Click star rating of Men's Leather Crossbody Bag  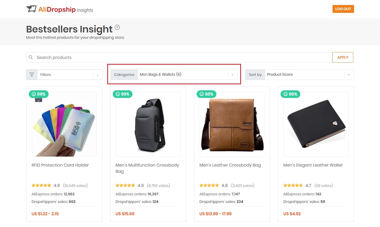pyautogui.click(x=209, y=185)
